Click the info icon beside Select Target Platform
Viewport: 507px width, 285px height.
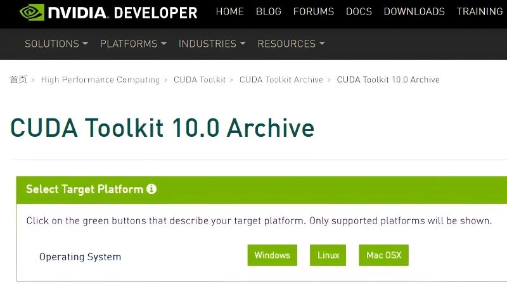point(151,189)
